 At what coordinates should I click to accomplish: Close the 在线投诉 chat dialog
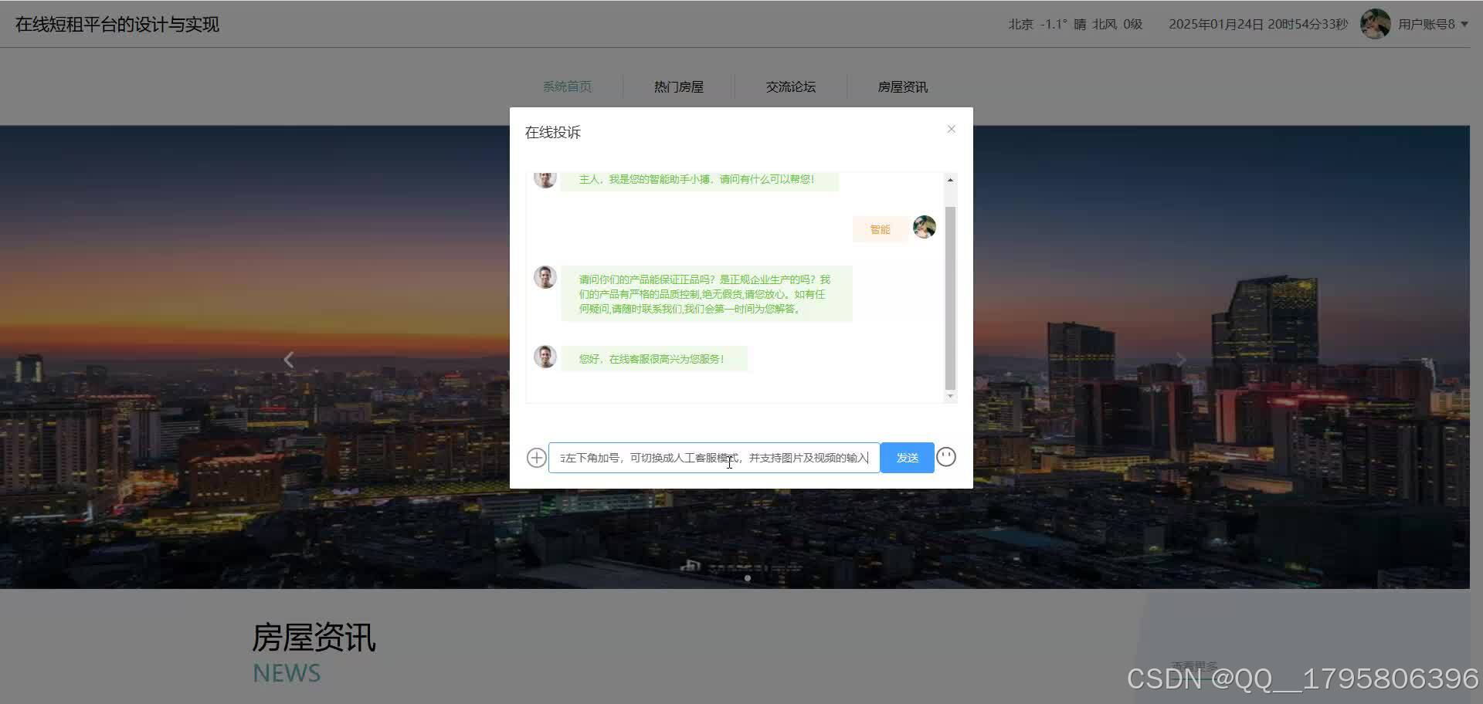[x=951, y=129]
